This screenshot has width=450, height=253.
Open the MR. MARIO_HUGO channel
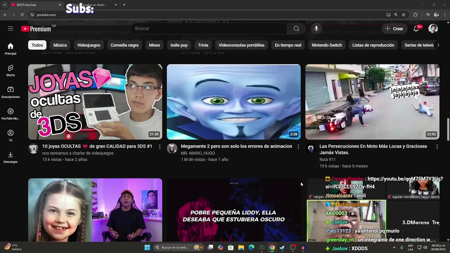click(x=198, y=153)
